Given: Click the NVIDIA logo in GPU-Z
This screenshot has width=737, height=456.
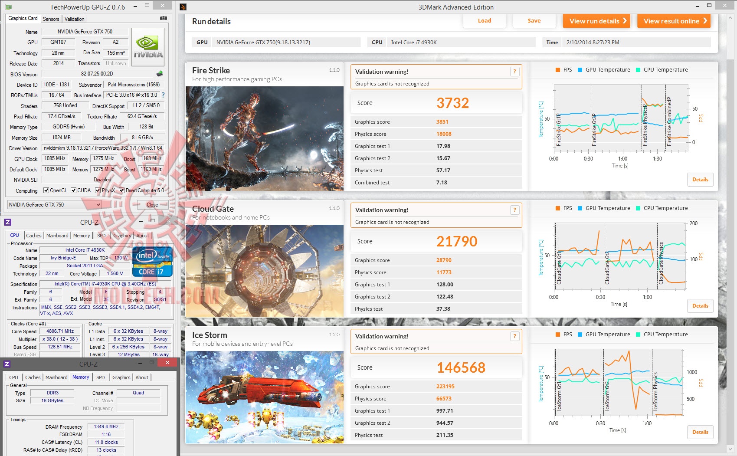Looking at the screenshot, I should coord(148,47).
